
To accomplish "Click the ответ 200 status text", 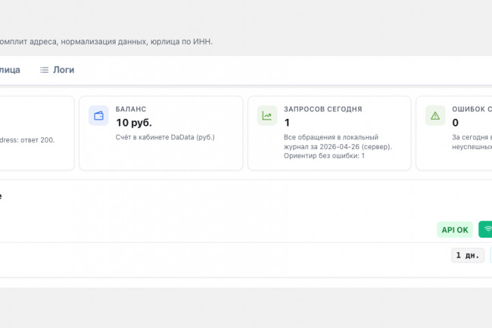I will click(27, 140).
